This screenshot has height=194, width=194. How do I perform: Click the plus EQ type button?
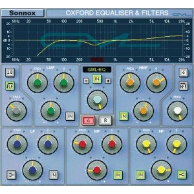point(108,81)
